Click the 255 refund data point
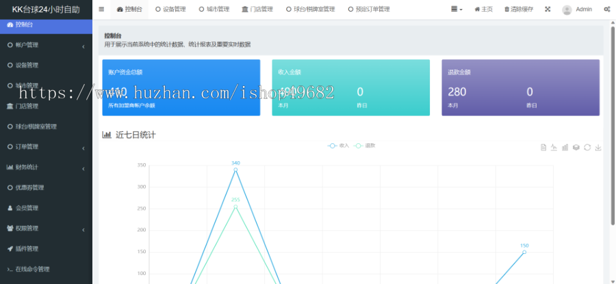This screenshot has height=284, width=616. tap(235, 207)
